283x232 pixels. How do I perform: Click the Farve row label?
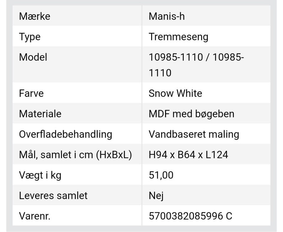[31, 93]
